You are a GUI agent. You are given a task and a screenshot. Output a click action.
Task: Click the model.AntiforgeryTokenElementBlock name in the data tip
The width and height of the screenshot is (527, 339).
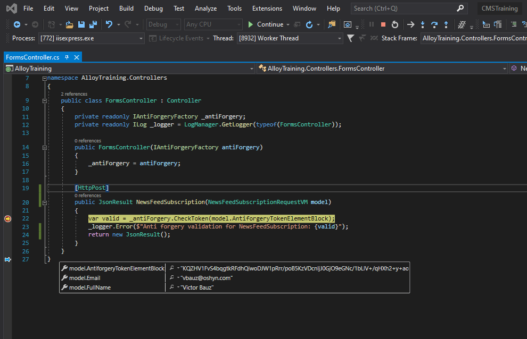point(117,268)
